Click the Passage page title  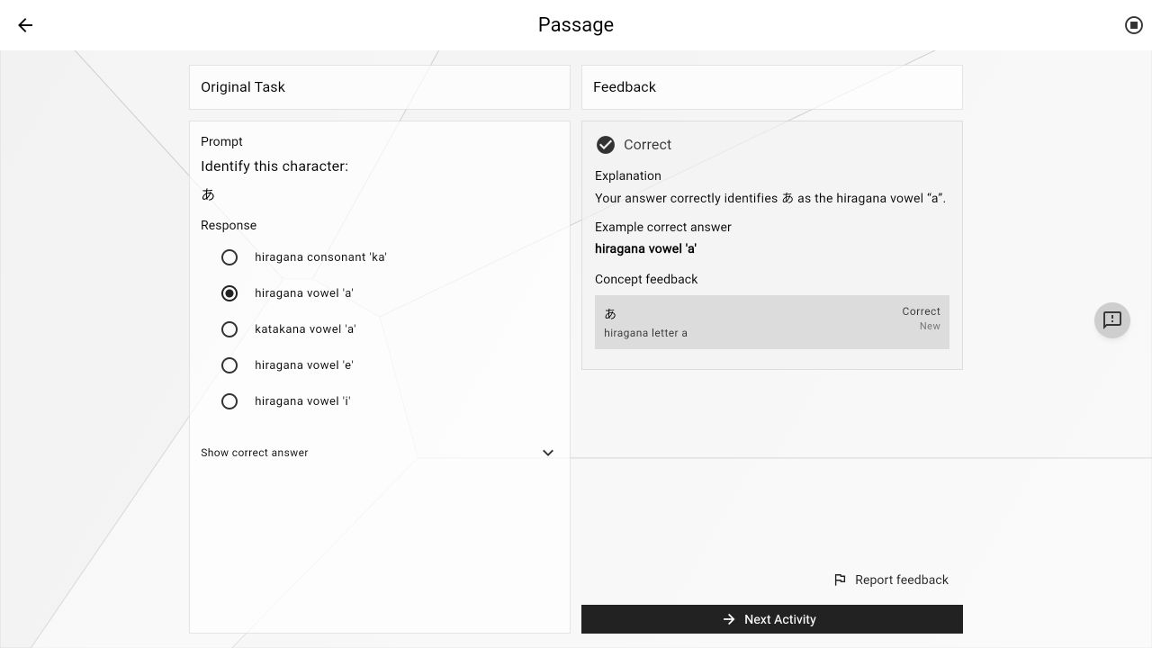point(576,25)
